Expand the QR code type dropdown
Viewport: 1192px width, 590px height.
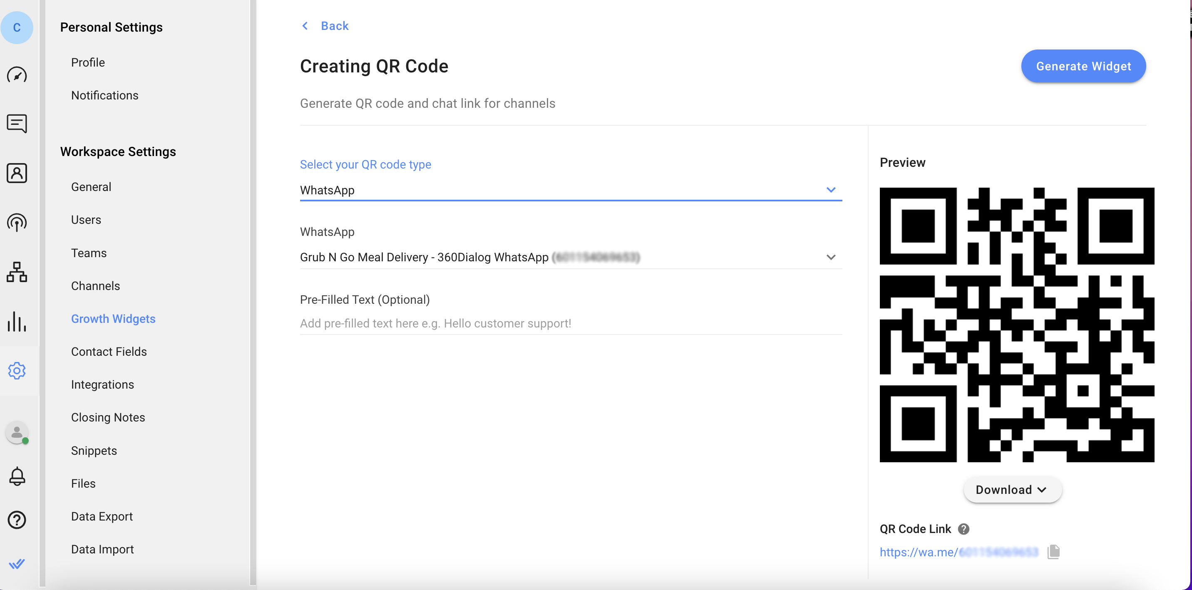pyautogui.click(x=832, y=190)
